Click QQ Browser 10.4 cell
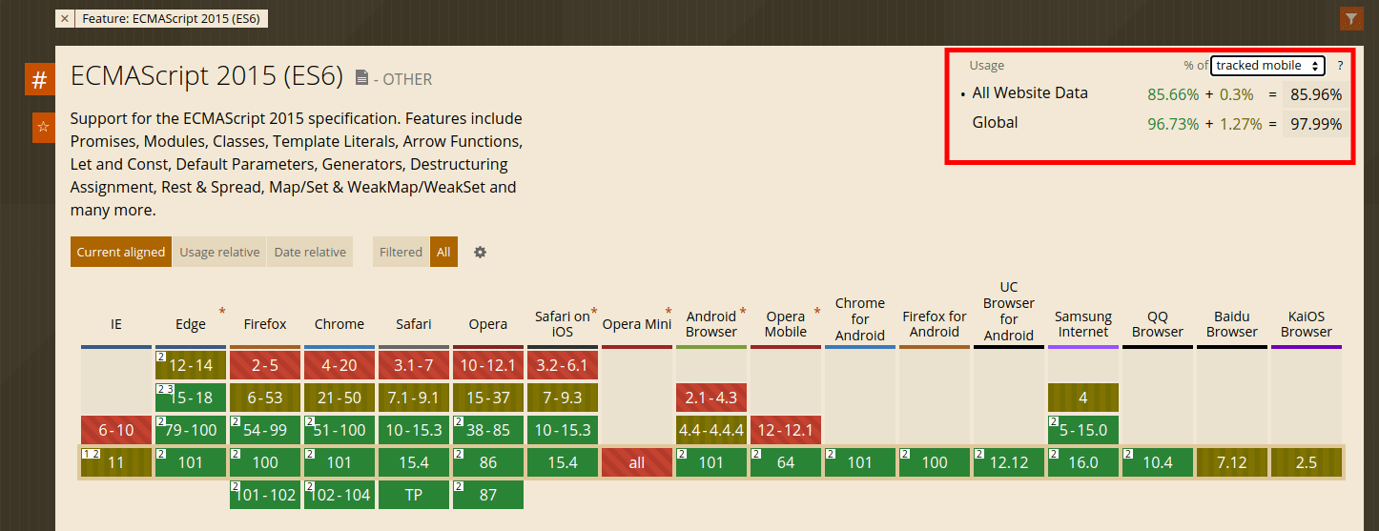The height and width of the screenshot is (531, 1379). coord(1158,462)
